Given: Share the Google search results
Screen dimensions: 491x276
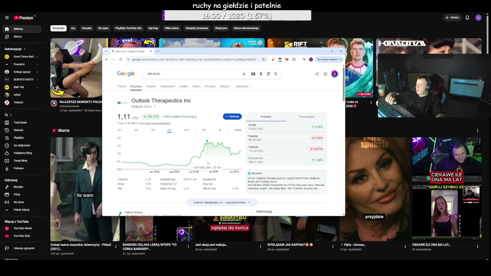Looking at the screenshot, I should [317, 74].
